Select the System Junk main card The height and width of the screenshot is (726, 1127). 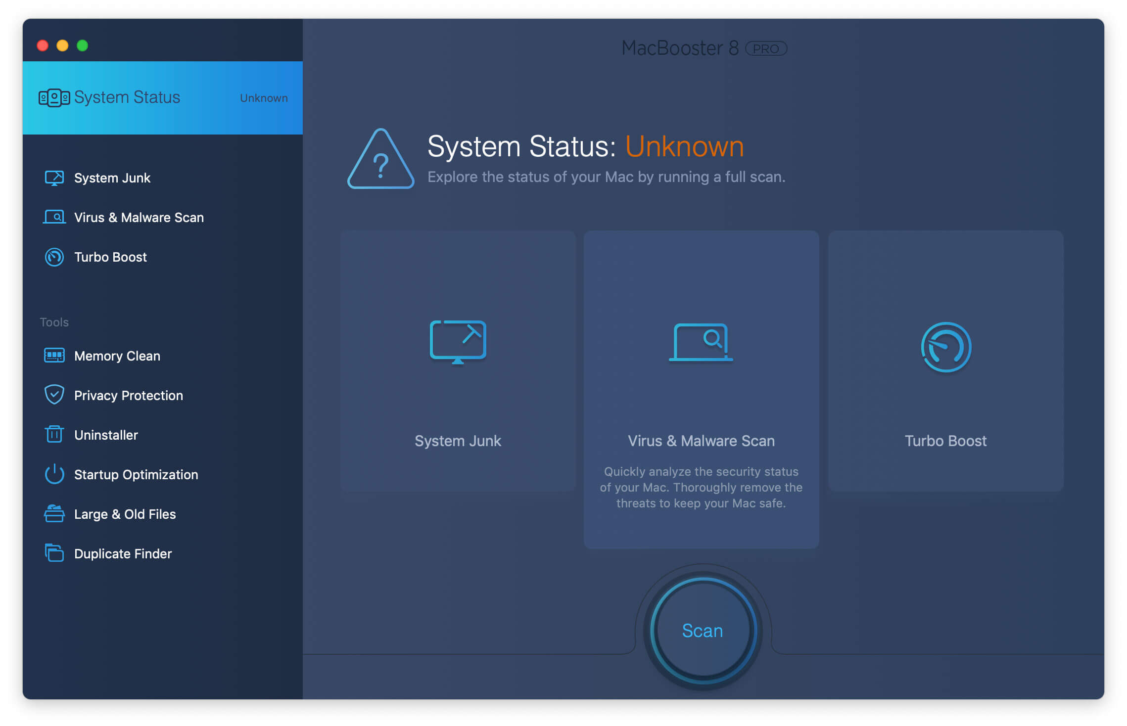coord(457,378)
